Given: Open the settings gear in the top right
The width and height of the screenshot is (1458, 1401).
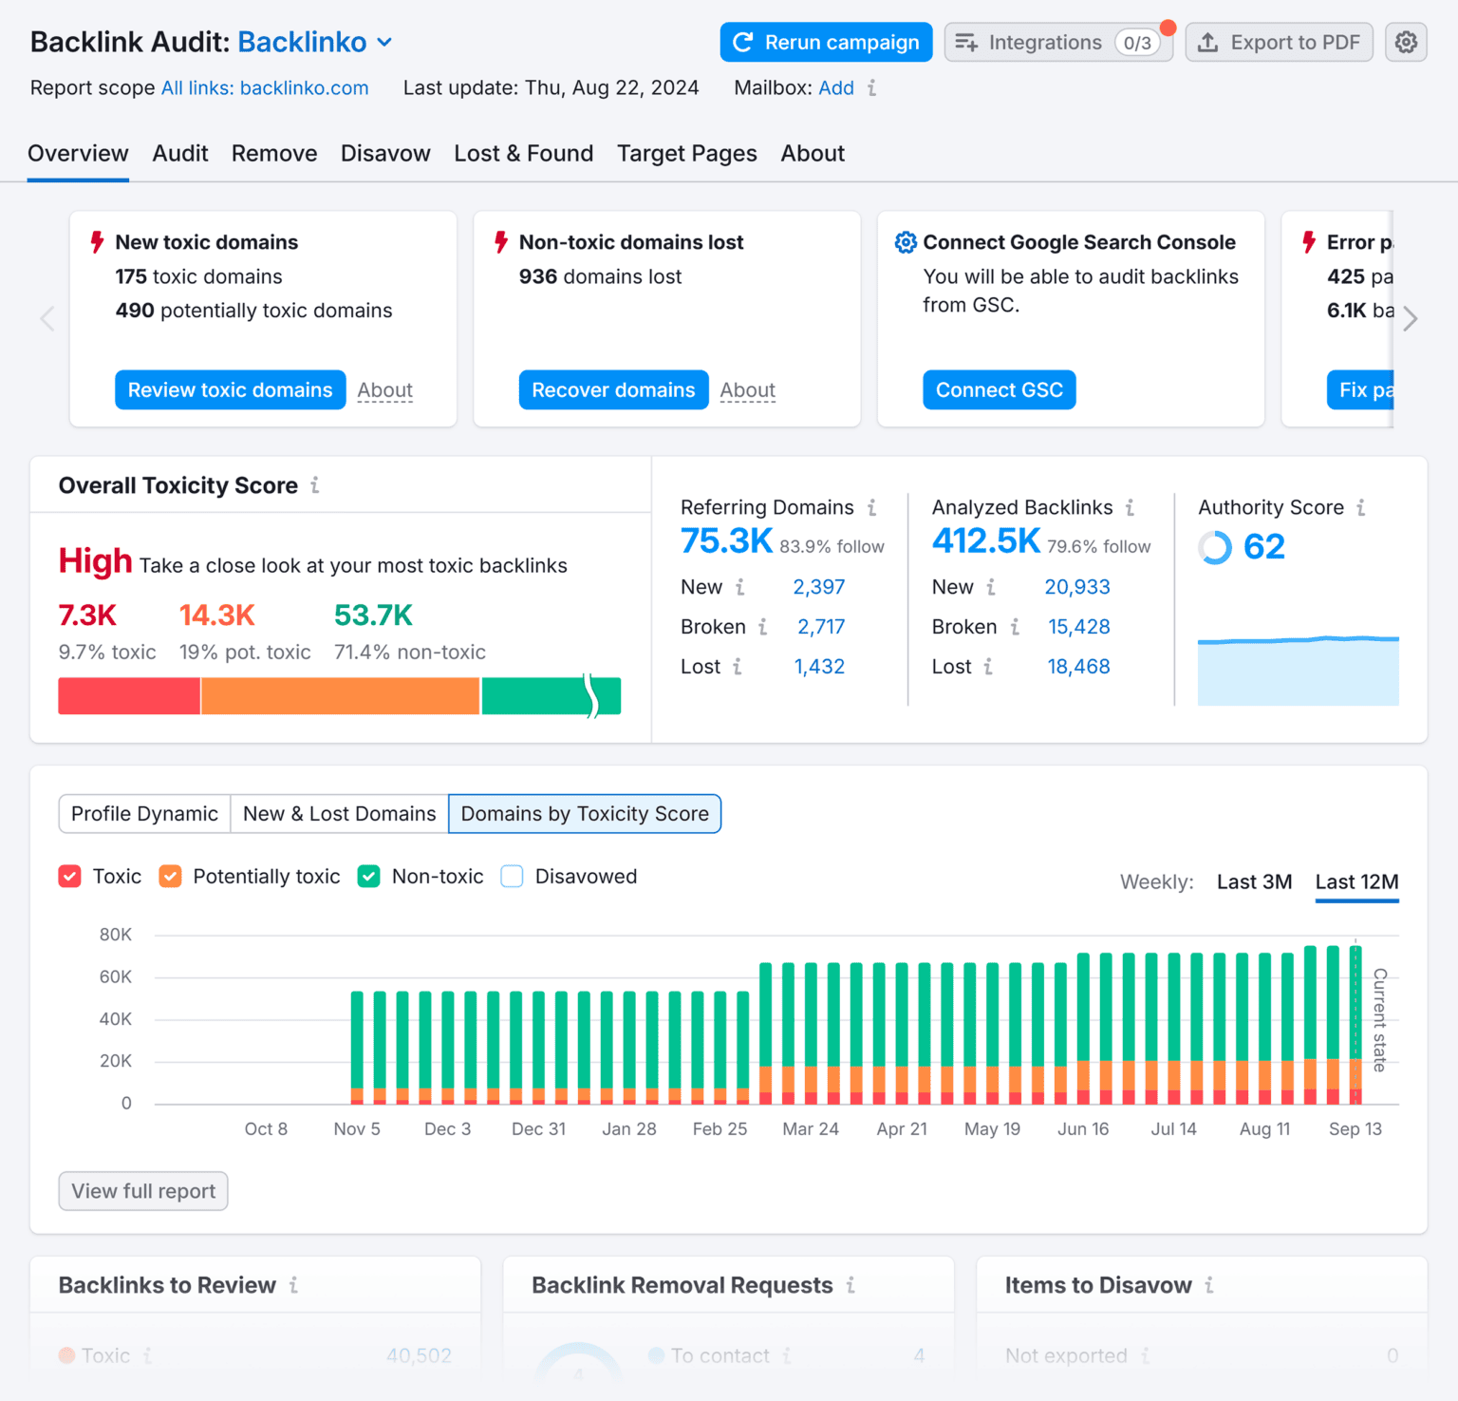Looking at the screenshot, I should (x=1406, y=42).
